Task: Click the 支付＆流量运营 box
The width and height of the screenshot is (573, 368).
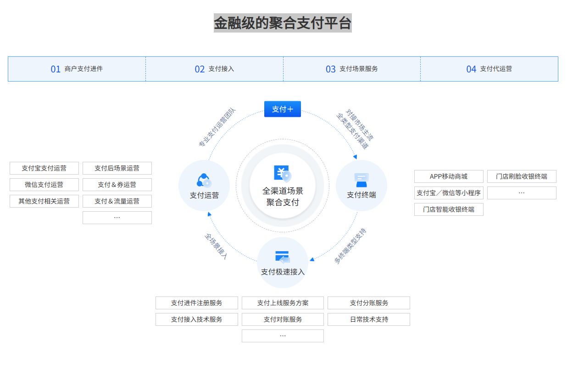Action: (117, 201)
